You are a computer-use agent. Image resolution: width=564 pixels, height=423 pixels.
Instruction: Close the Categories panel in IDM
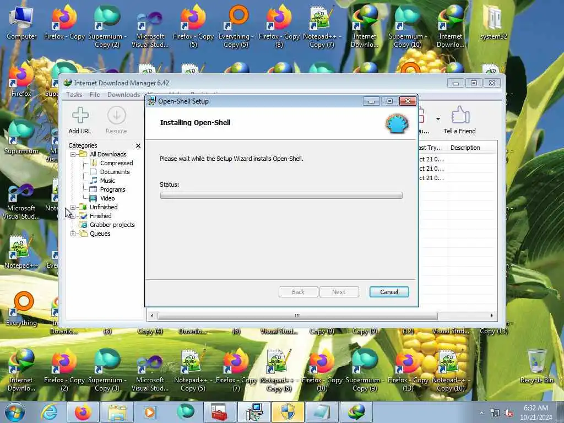[138, 145]
